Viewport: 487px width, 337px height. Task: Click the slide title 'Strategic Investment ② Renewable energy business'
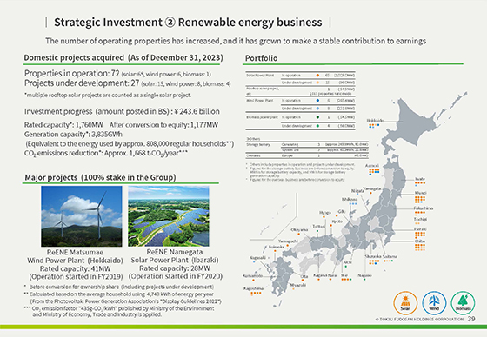[188, 23]
